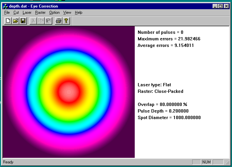232x167 pixels.
Task: Open the Laser menu
Action: (27, 12)
